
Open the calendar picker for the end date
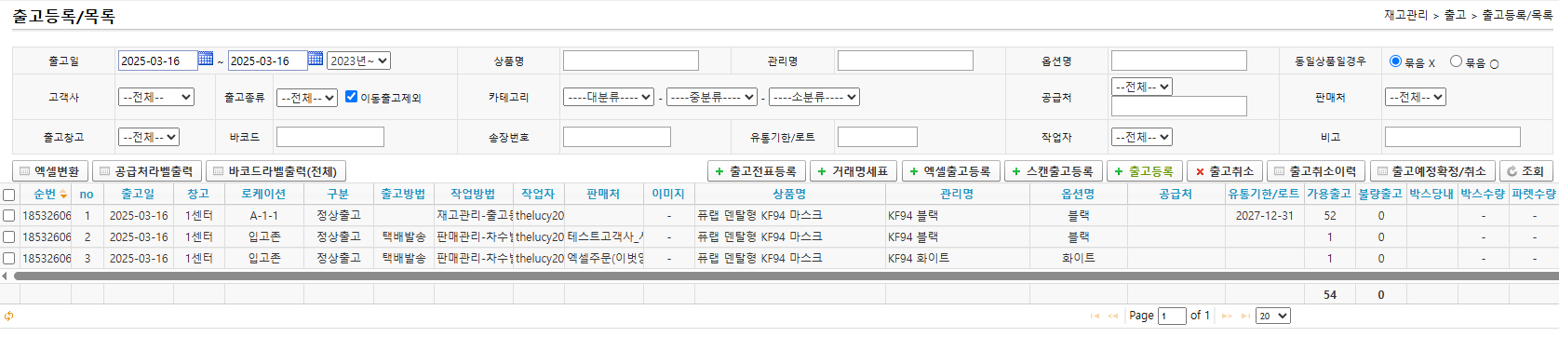tap(316, 59)
